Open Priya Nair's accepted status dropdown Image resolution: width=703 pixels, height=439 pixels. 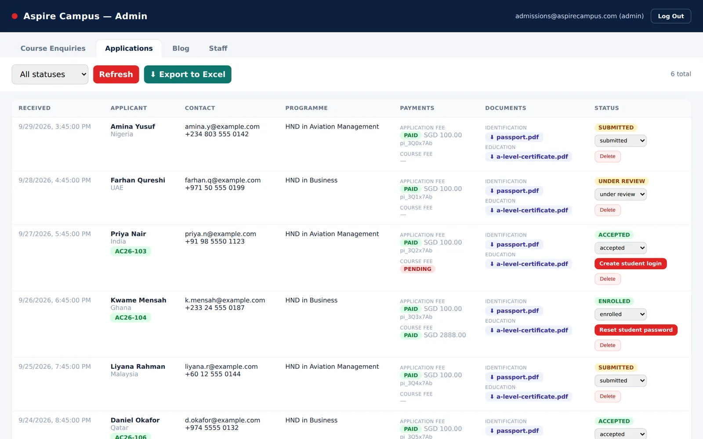point(620,248)
